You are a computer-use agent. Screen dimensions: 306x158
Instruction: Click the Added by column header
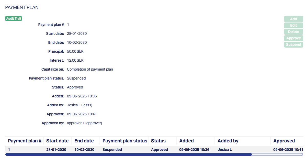(x=228, y=141)
